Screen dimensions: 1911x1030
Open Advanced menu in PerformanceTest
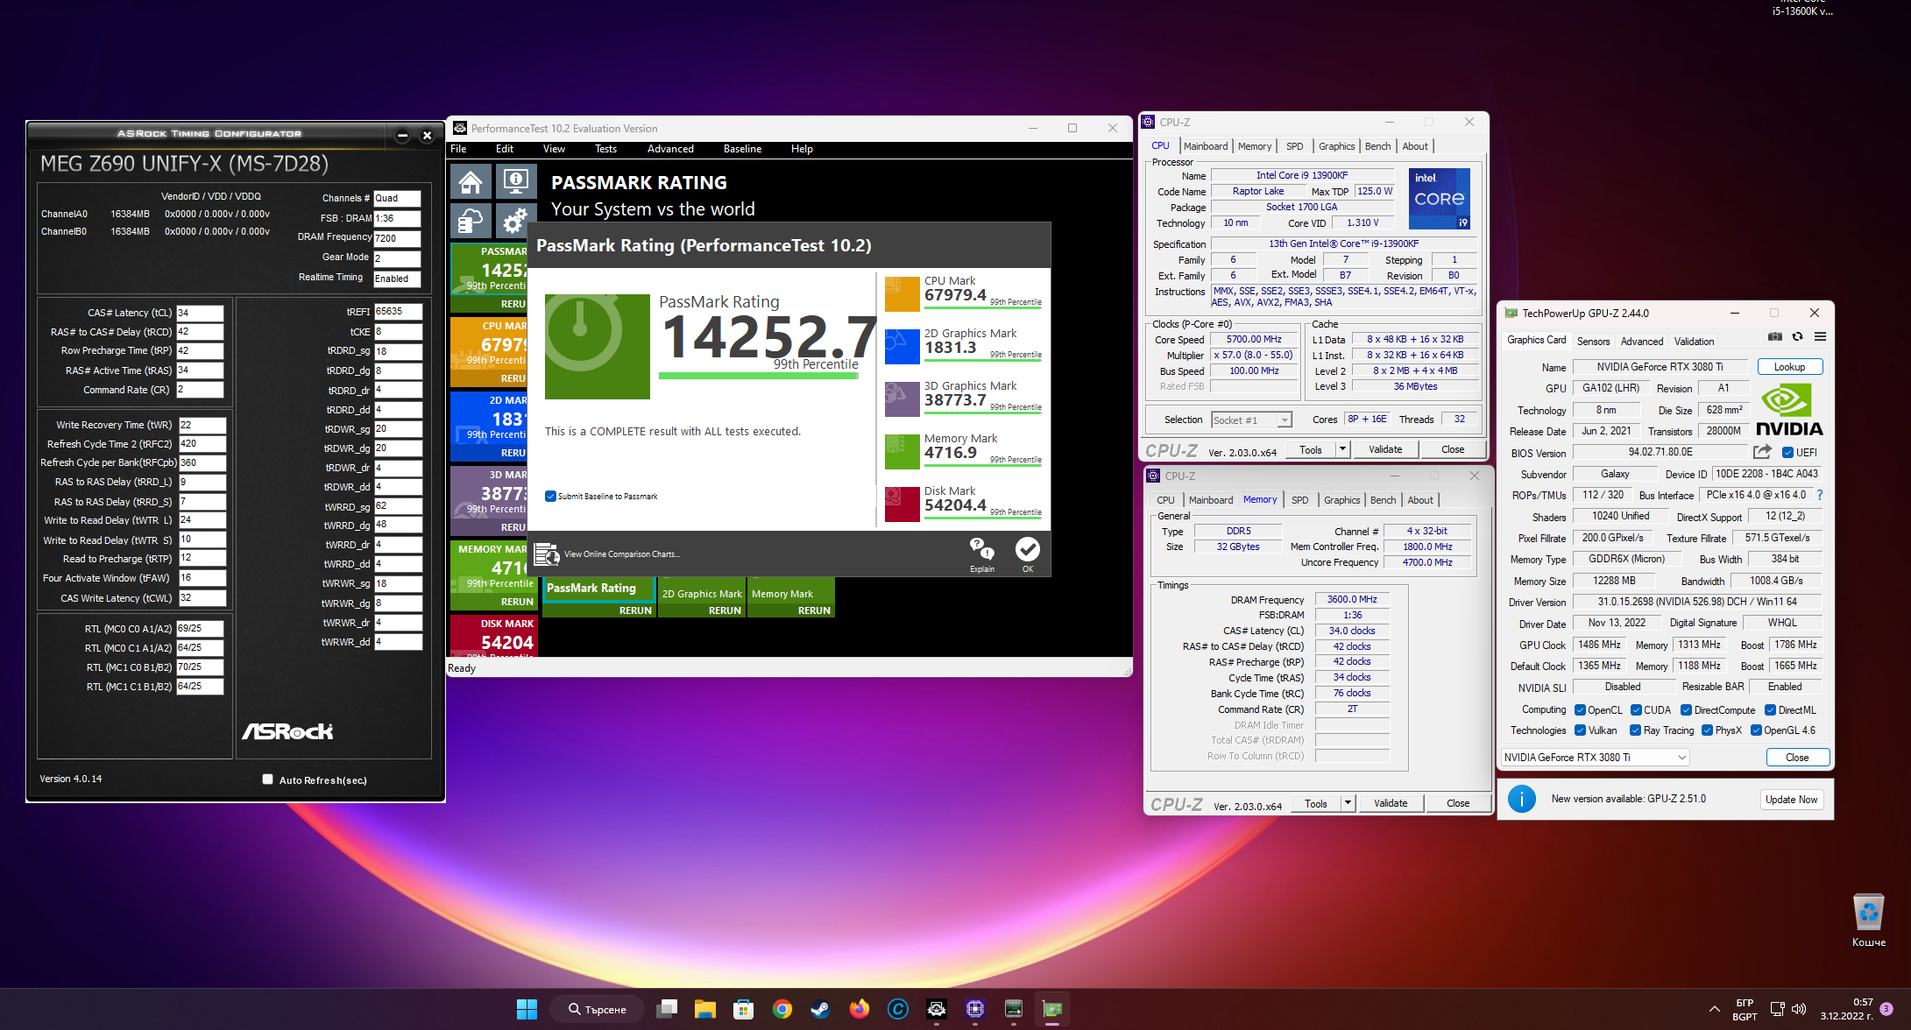670,149
